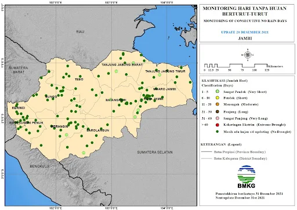Click the 'KOTA SUNGAI PENUH' city label
This screenshot has width=297, height=210.
click(x=26, y=122)
